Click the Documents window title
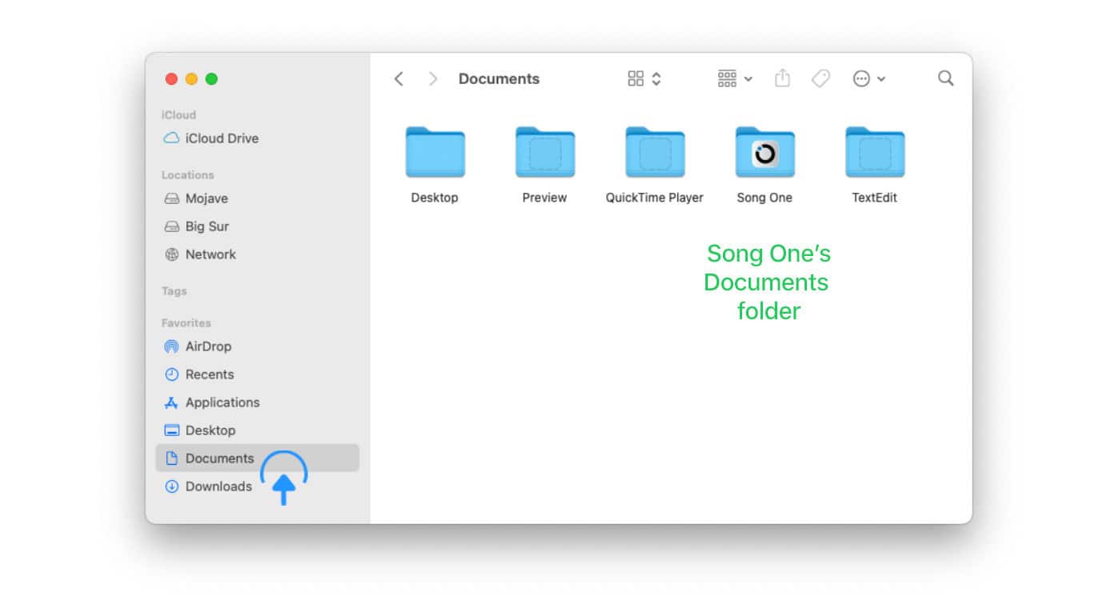This screenshot has width=1114, height=600. pos(499,78)
